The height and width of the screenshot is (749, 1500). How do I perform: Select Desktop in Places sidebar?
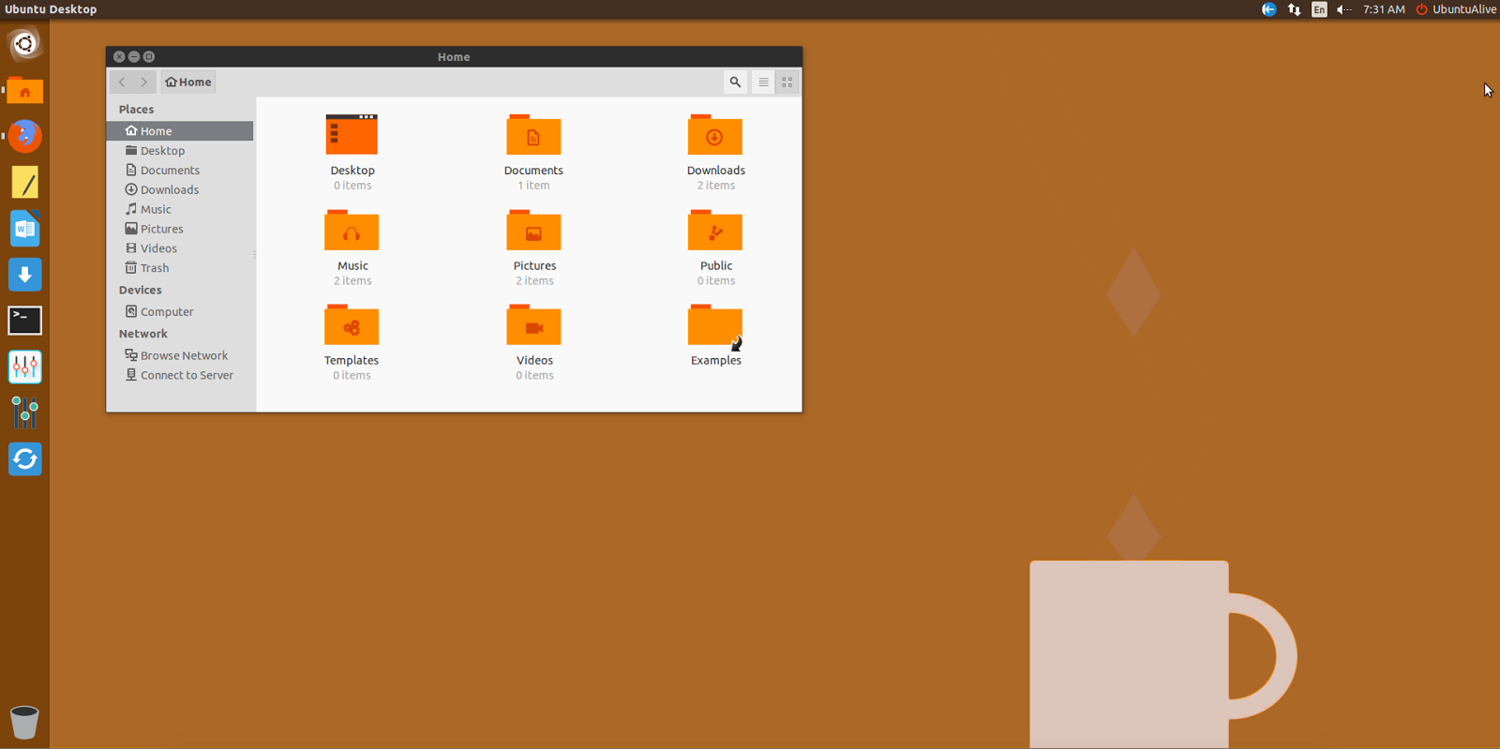click(x=180, y=151)
